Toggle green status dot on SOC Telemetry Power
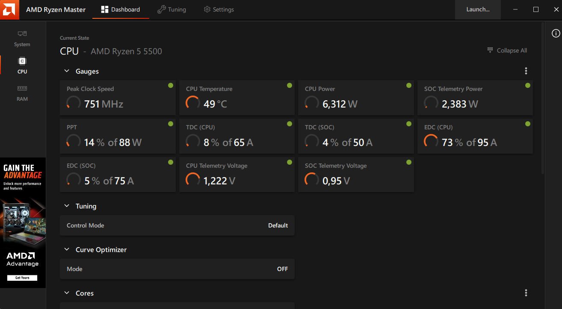The width and height of the screenshot is (562, 309). click(x=528, y=85)
